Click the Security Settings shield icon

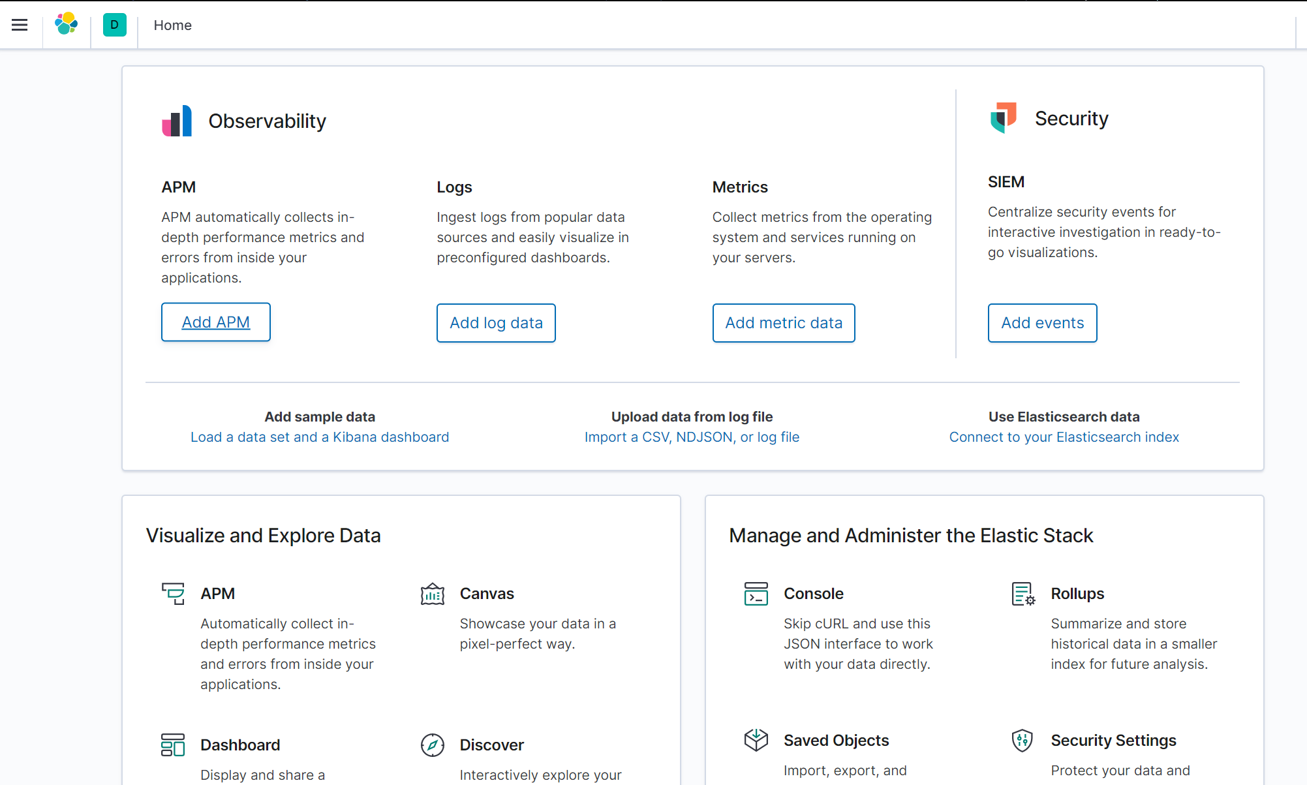pyautogui.click(x=1023, y=740)
